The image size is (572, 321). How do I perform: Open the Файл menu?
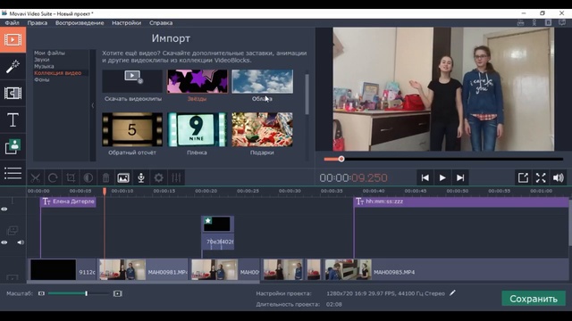(12, 23)
